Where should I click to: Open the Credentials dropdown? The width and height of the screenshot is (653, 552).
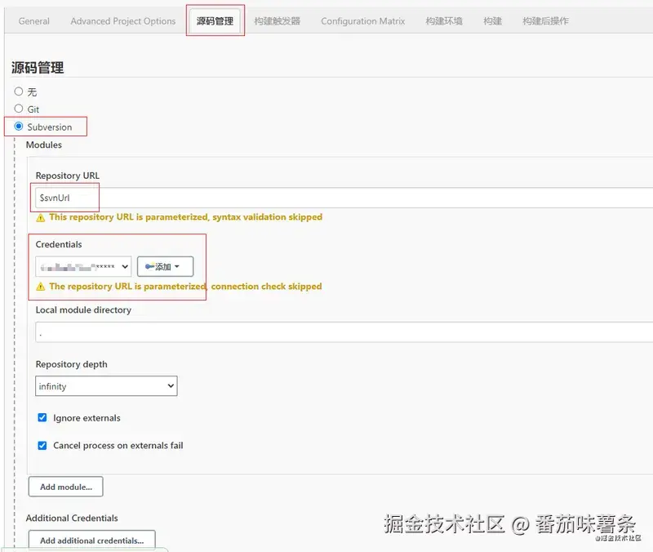tap(83, 267)
